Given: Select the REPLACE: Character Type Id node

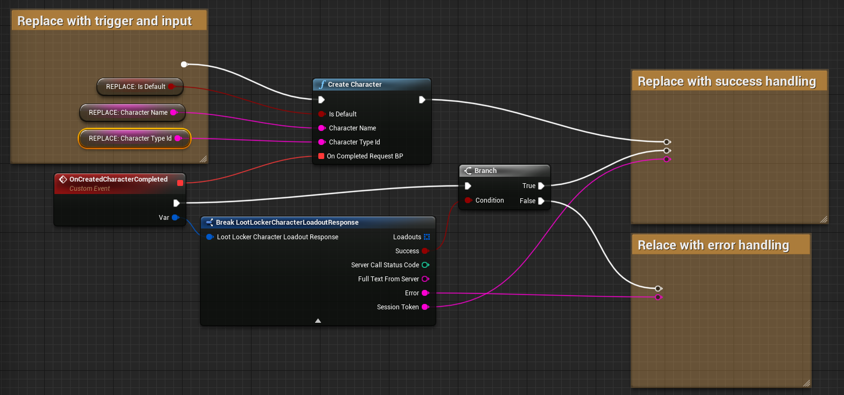Looking at the screenshot, I should [x=130, y=138].
